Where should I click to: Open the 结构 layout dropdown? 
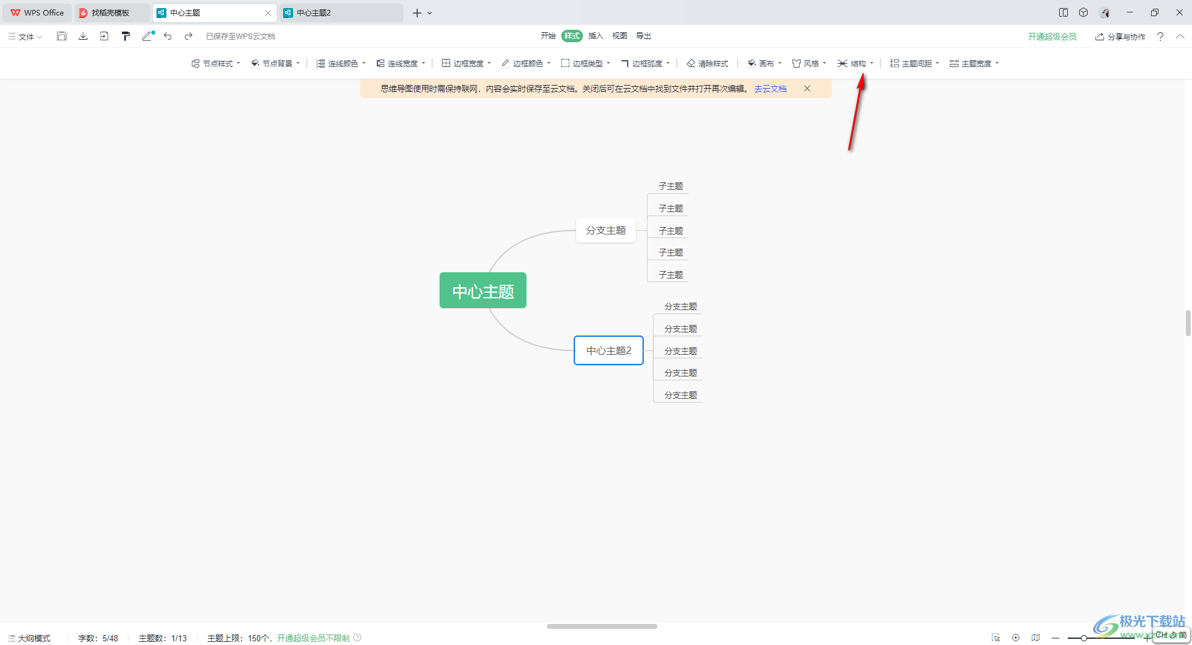(855, 63)
